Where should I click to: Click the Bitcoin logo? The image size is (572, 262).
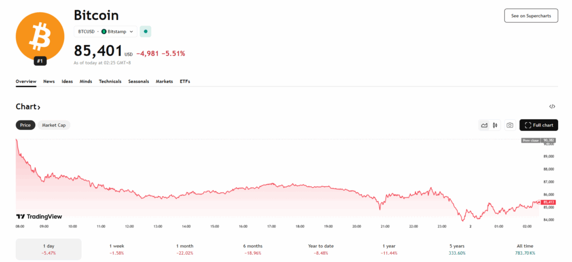[x=39, y=36]
